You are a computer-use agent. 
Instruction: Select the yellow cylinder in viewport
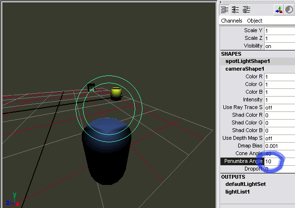click(115, 92)
